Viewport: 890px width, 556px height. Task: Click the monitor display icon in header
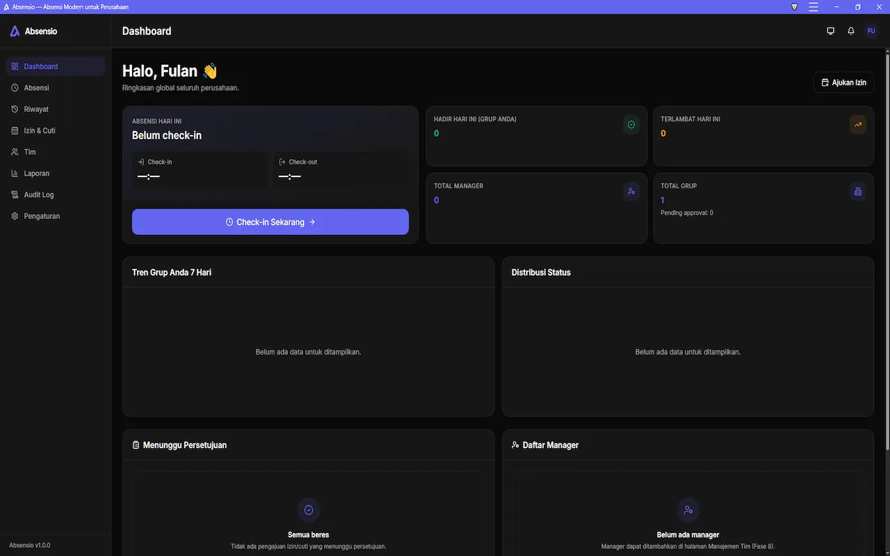830,31
